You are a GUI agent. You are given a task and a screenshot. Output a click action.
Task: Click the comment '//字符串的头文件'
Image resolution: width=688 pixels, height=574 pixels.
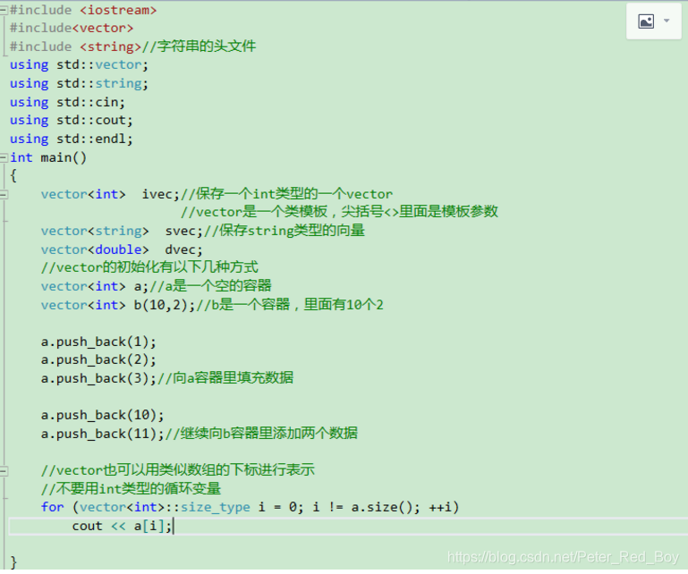pos(199,46)
